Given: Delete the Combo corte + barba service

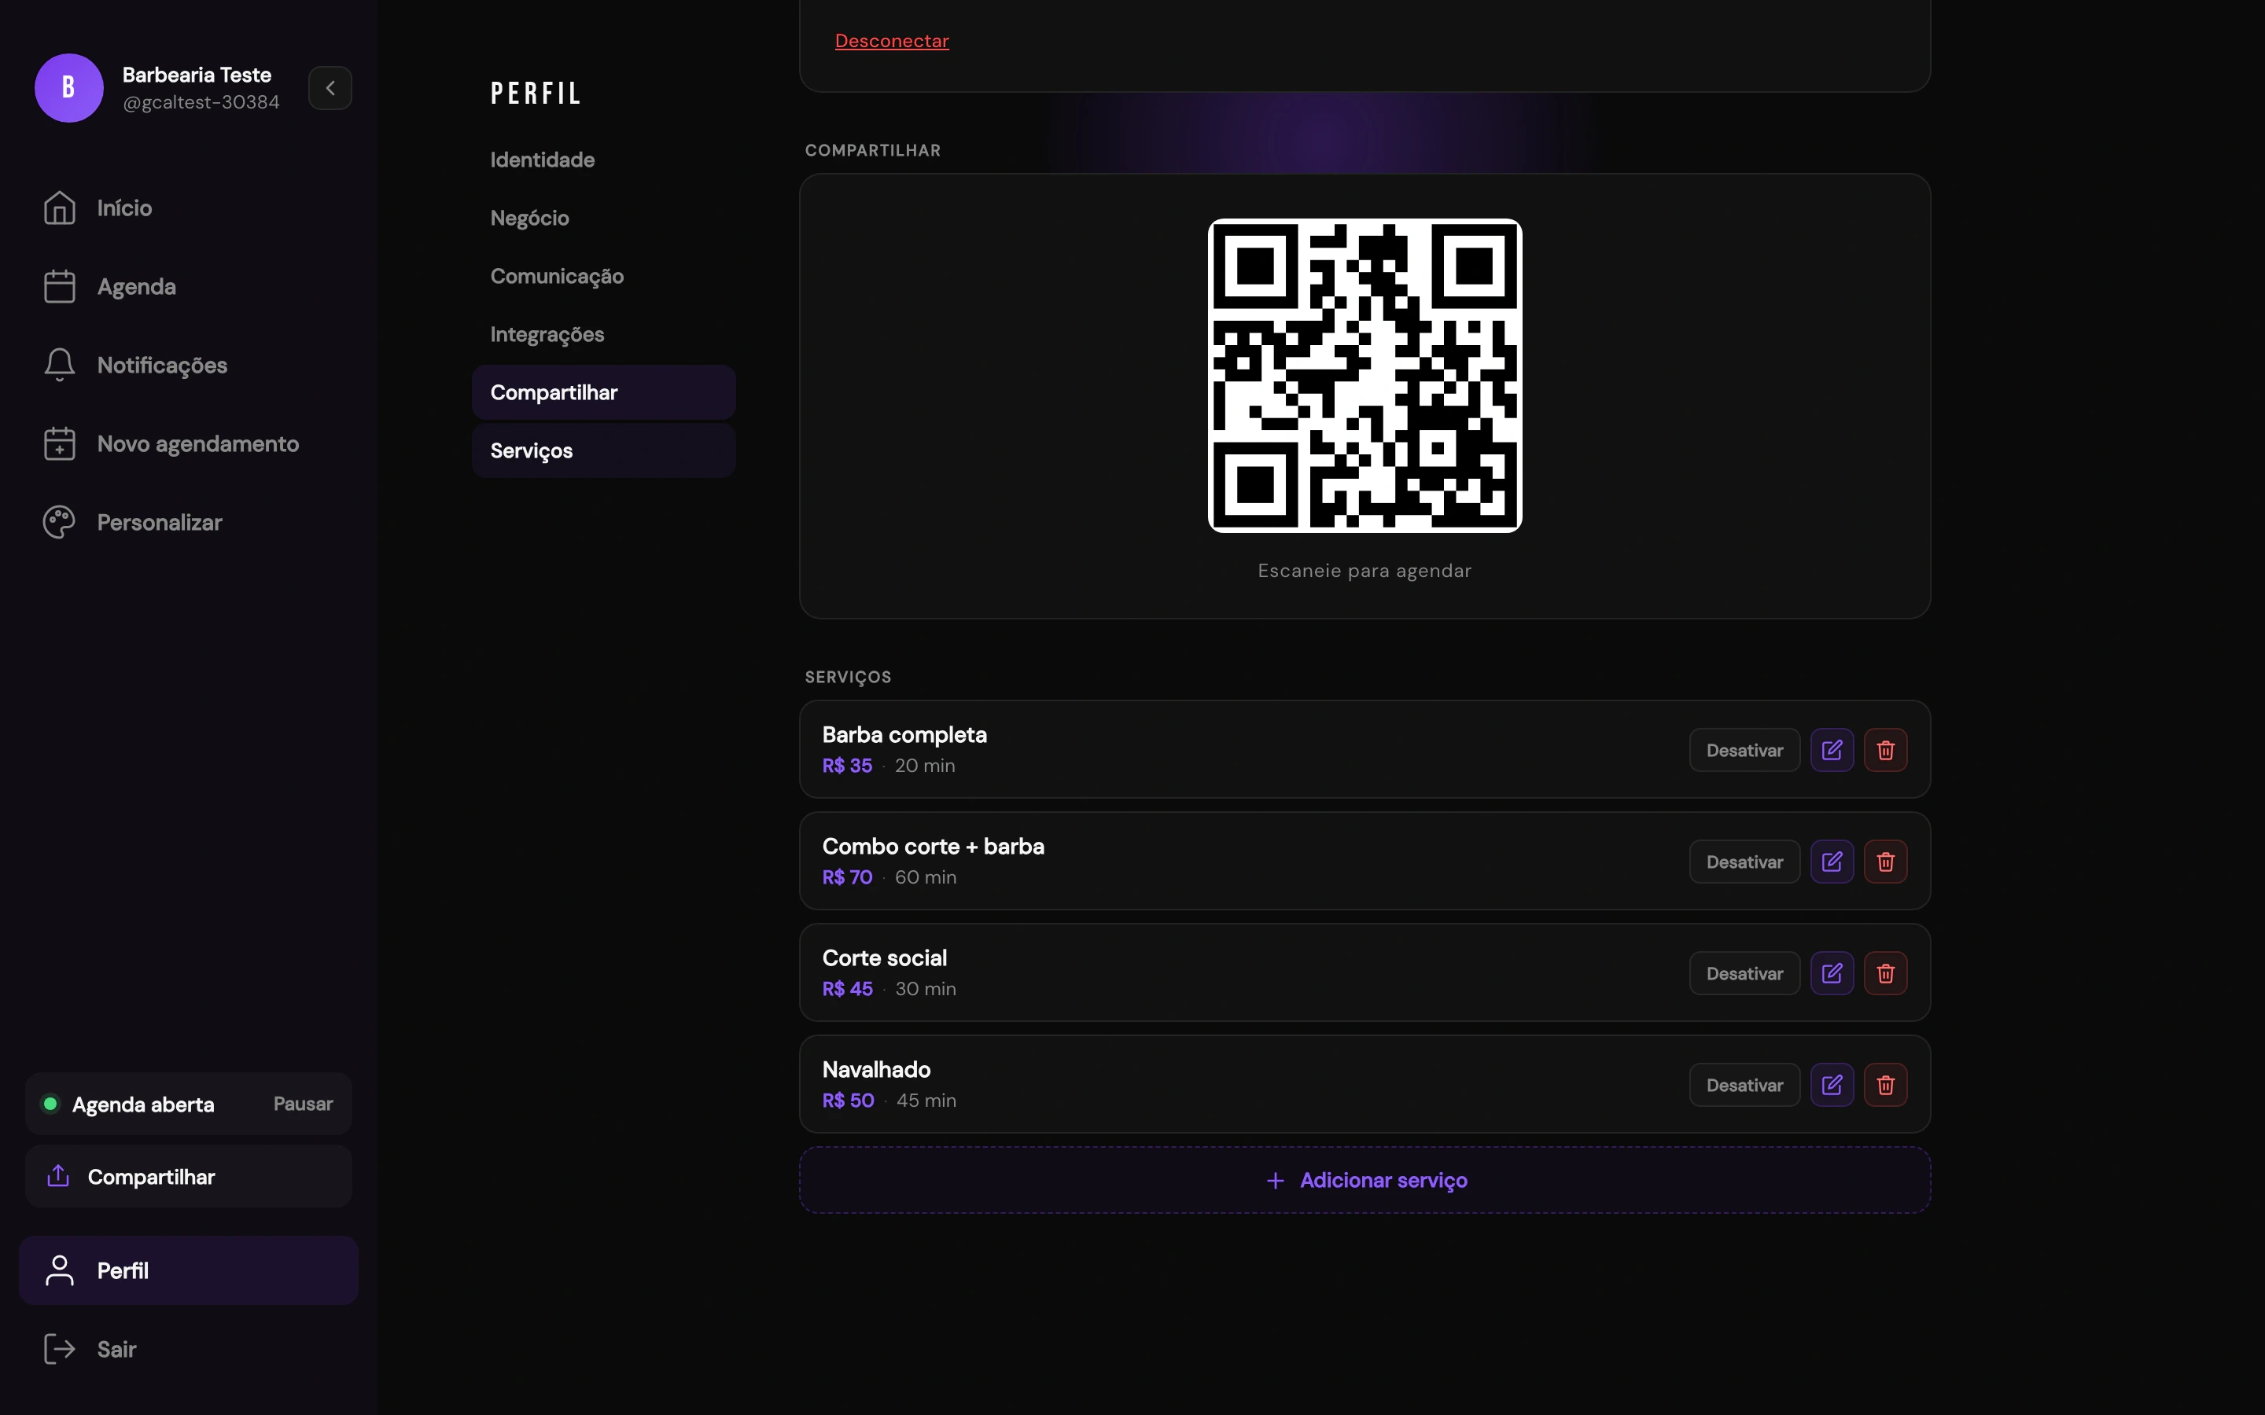Looking at the screenshot, I should tap(1886, 862).
